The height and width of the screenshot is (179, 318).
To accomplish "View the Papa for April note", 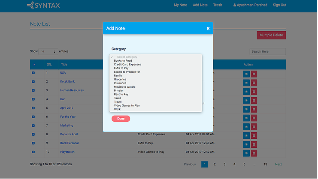I will [246, 135].
